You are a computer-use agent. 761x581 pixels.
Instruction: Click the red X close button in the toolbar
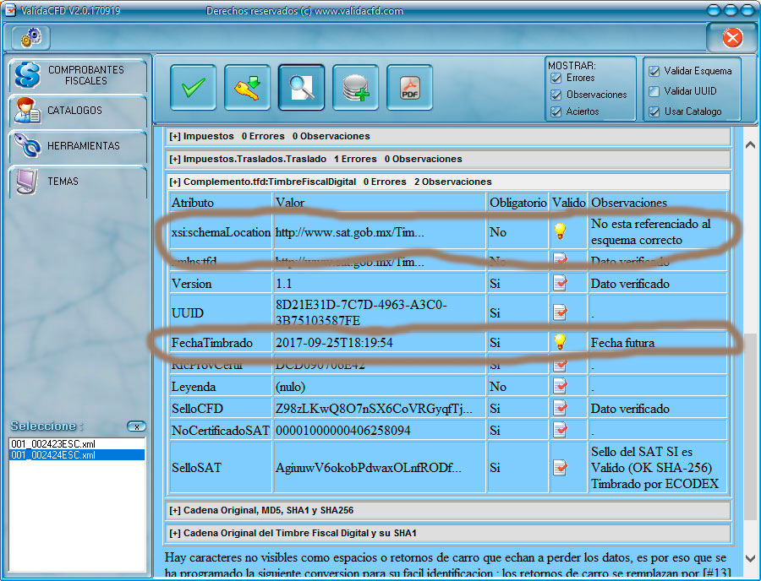point(732,37)
